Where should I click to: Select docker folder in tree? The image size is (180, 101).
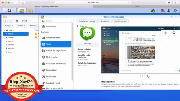(11, 45)
